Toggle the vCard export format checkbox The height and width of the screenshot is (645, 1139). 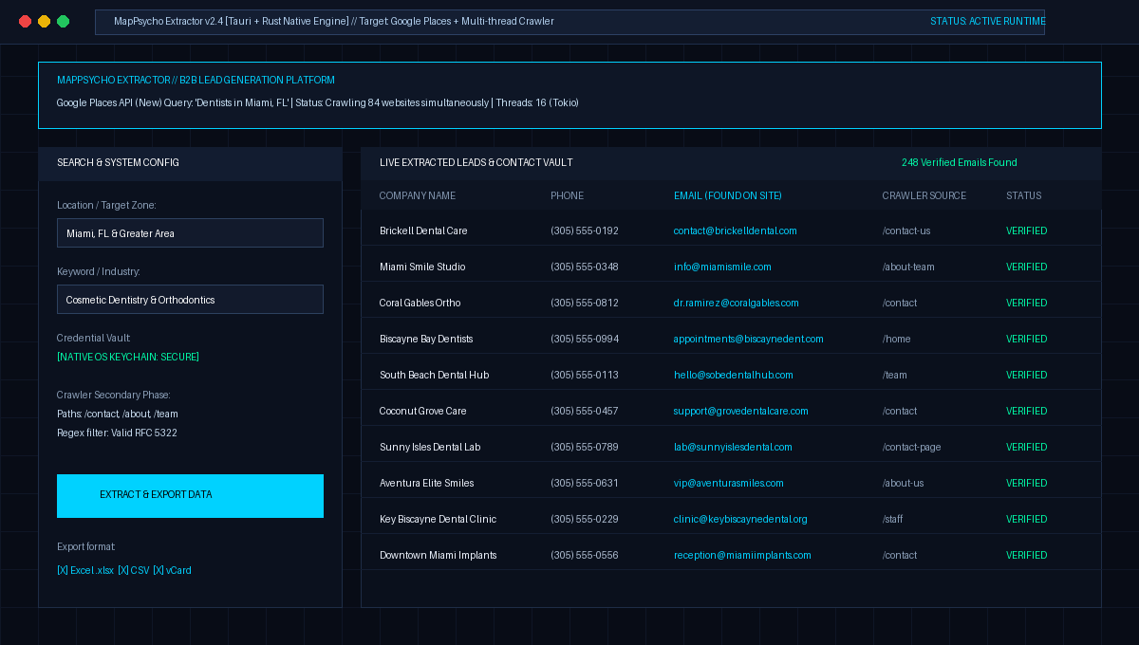click(173, 571)
